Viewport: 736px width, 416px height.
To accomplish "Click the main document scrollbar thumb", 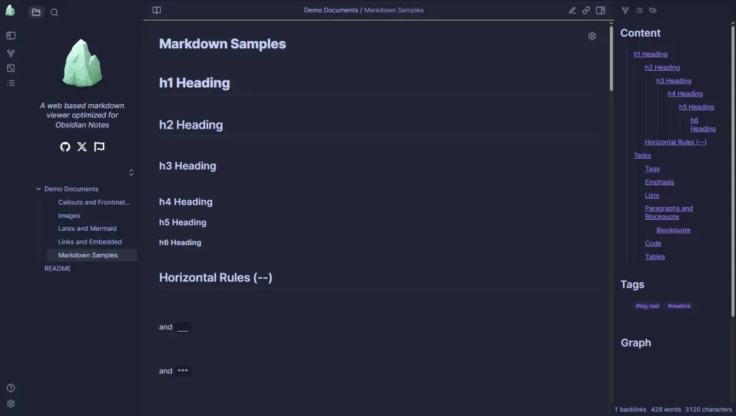I will pyautogui.click(x=611, y=58).
